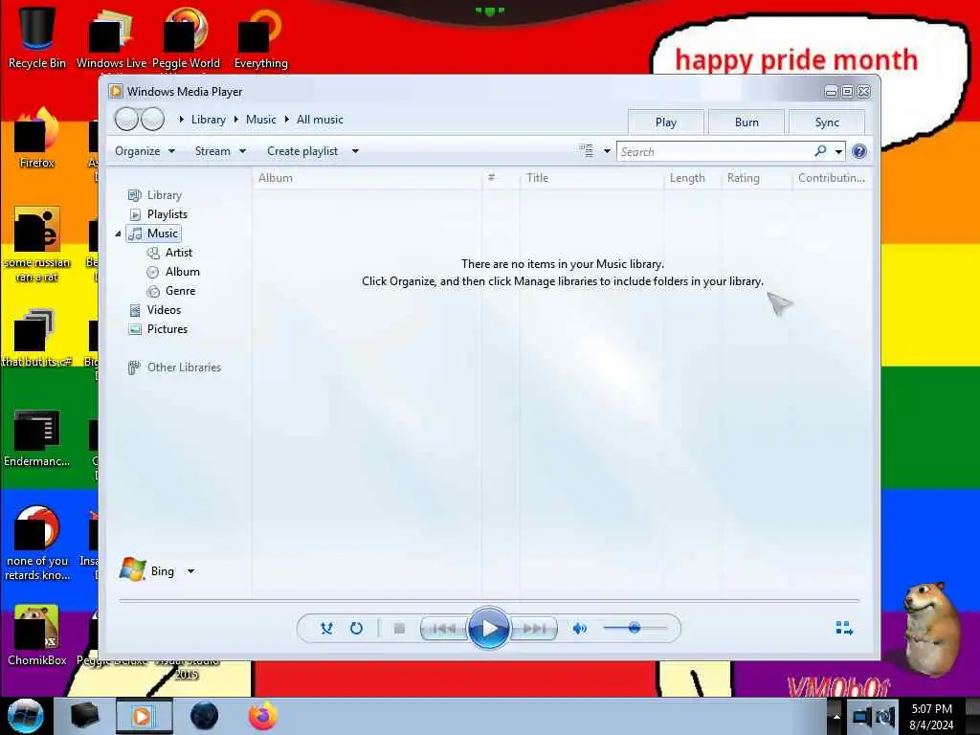Open the Windows Live desktop icon

pos(111,37)
